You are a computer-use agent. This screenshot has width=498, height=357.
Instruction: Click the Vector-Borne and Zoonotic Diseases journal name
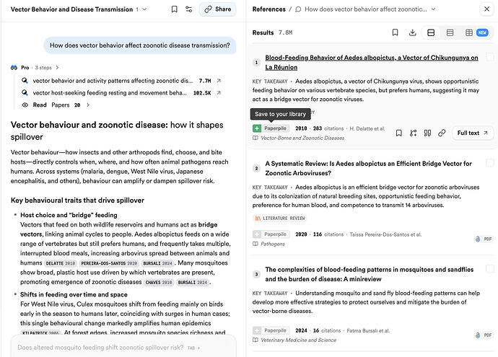click(x=302, y=138)
